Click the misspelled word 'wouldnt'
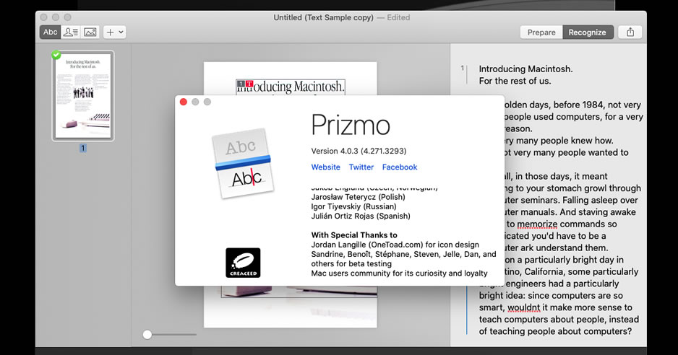678x355 pixels. (523, 307)
